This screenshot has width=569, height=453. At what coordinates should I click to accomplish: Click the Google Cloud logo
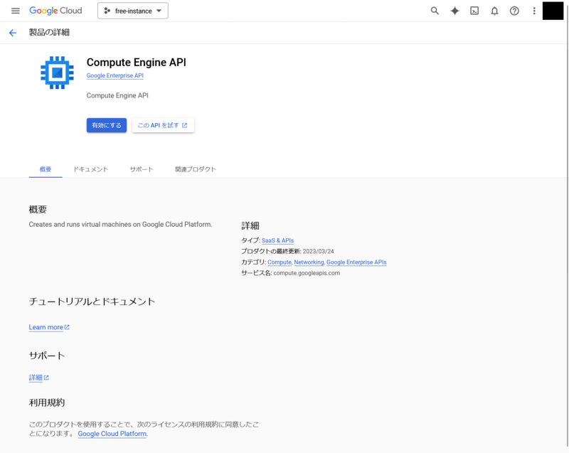55,11
